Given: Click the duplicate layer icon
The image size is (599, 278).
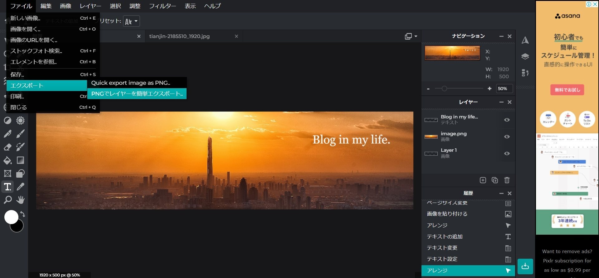Looking at the screenshot, I should coord(495,180).
